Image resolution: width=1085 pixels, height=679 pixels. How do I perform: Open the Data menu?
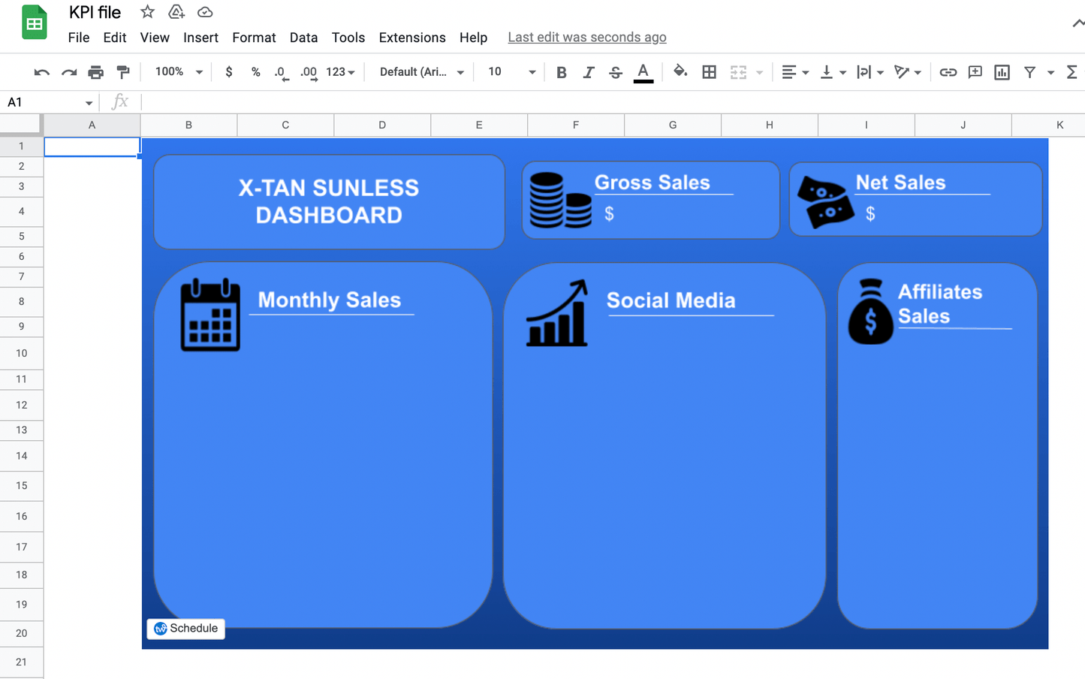pyautogui.click(x=303, y=38)
